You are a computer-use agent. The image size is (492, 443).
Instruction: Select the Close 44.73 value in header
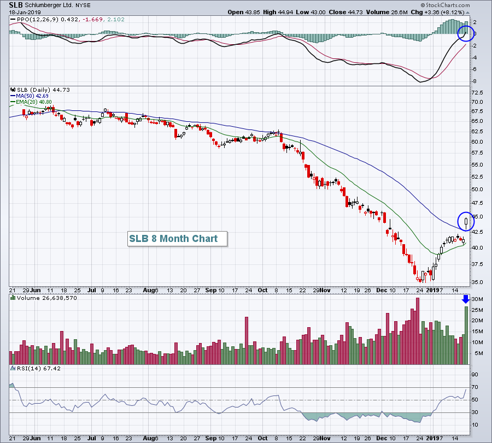pyautogui.click(x=345, y=12)
